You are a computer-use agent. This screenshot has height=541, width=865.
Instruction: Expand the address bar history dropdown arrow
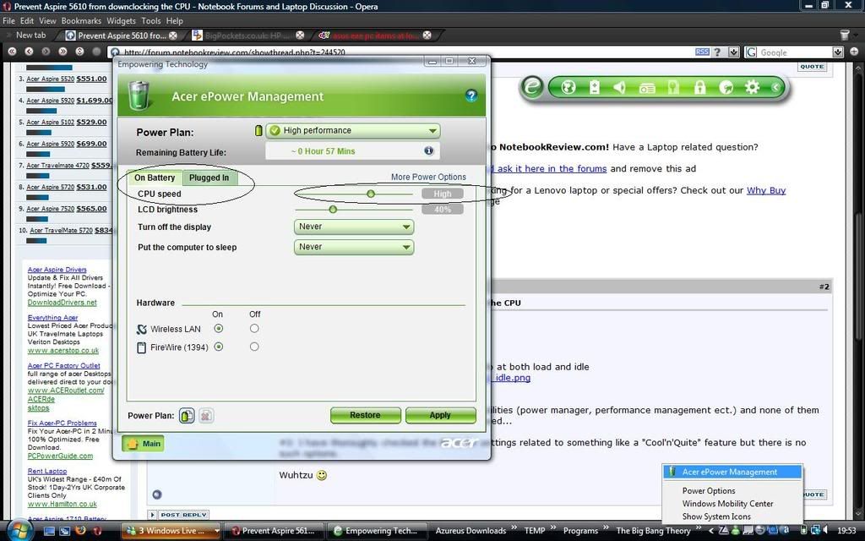(733, 52)
